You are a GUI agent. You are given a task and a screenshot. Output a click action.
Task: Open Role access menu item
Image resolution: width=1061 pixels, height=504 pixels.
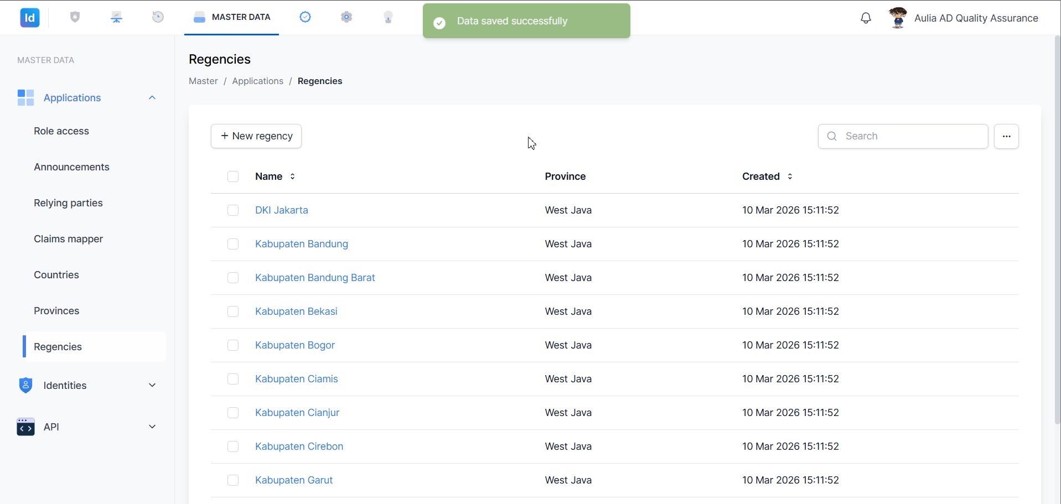pos(61,131)
